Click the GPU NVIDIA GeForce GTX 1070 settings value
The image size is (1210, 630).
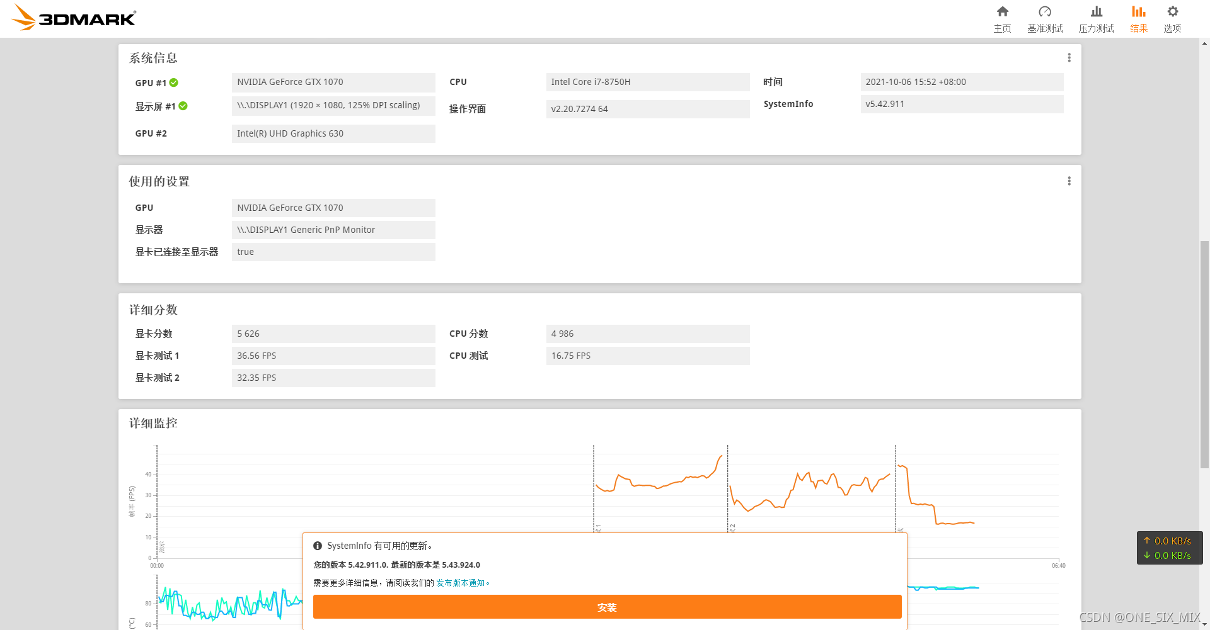click(333, 208)
